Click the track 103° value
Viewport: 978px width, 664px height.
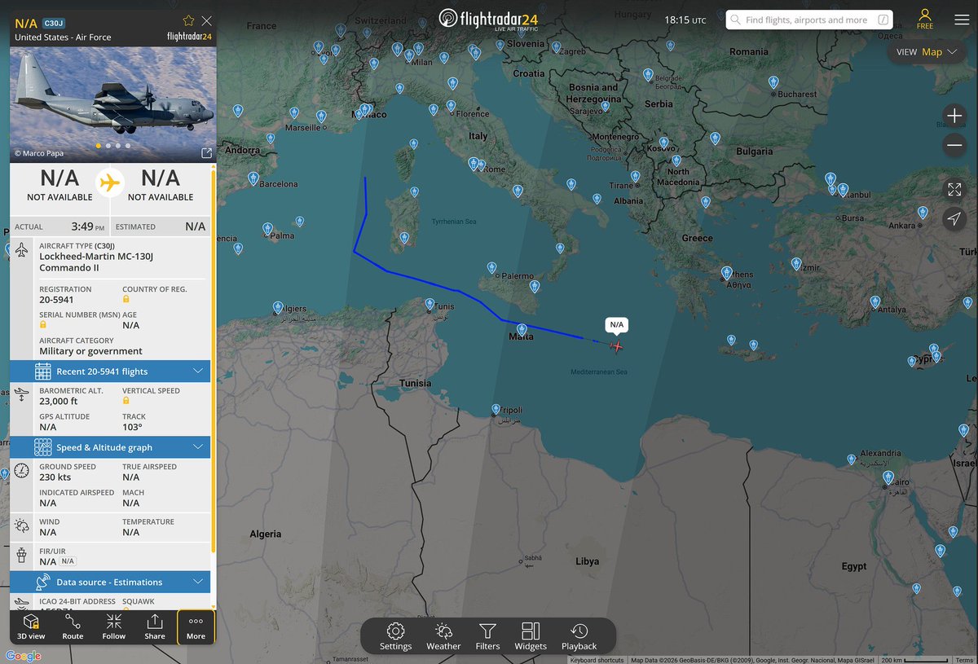pyautogui.click(x=132, y=427)
